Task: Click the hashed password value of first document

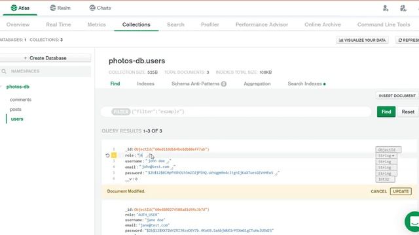Action: (211, 173)
